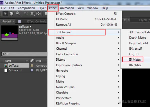Expand the Channel submenu
The width and height of the screenshot is (150, 107).
click(x=85, y=49)
